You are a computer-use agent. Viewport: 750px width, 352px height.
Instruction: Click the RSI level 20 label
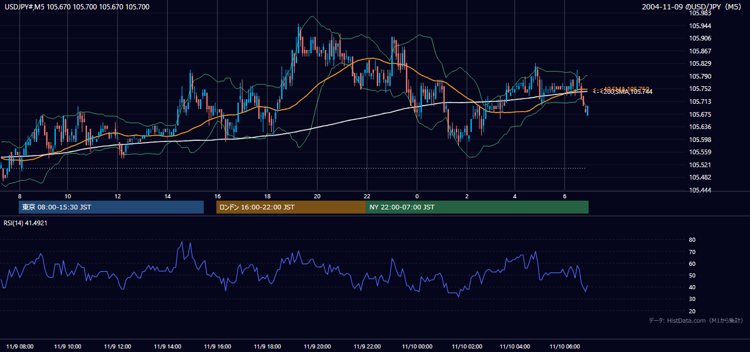point(692,311)
